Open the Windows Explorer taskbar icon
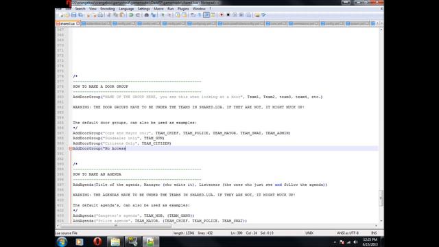The height and width of the screenshot is (247, 439). point(115,242)
